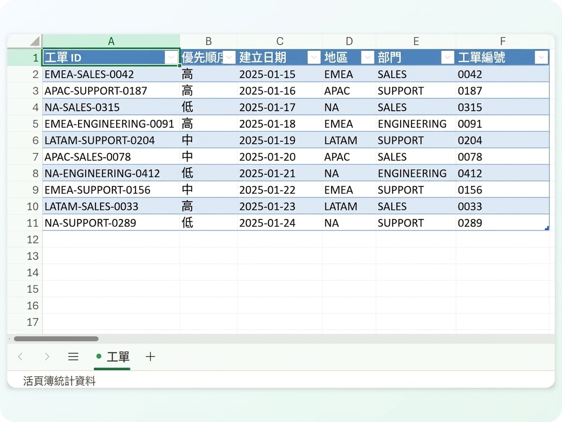Select cell EMEA-ENGINEERING-0091

pyautogui.click(x=111, y=123)
